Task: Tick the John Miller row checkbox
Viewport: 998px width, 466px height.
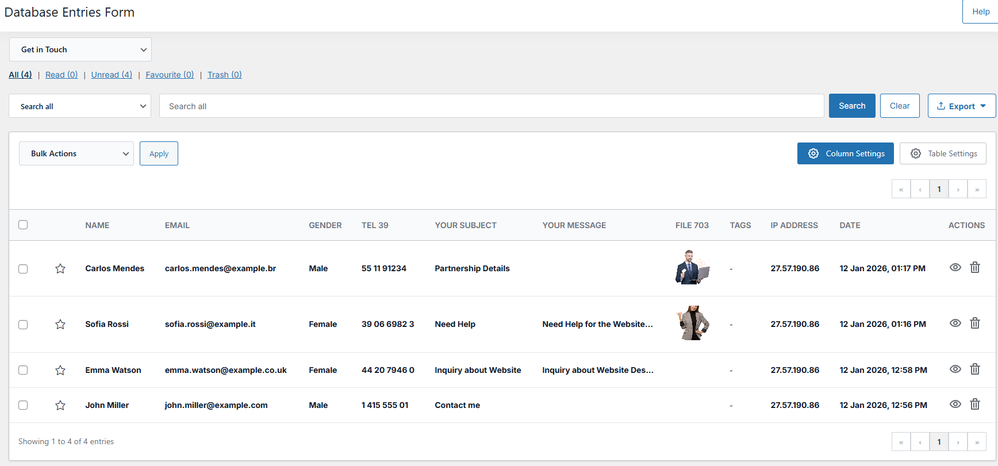Action: point(23,405)
